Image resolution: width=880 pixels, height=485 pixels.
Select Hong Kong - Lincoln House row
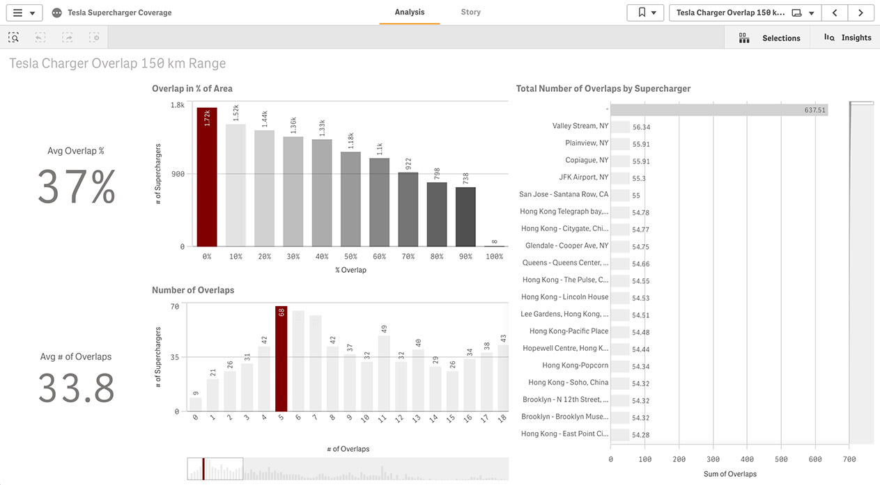point(565,297)
